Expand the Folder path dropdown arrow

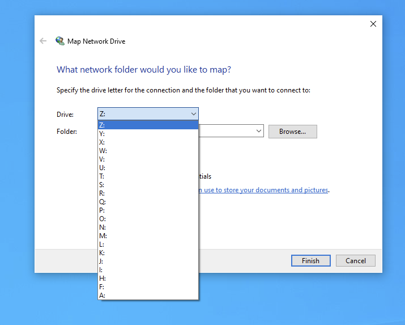click(259, 131)
